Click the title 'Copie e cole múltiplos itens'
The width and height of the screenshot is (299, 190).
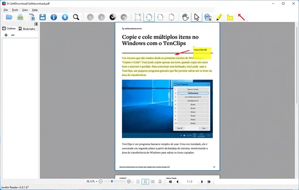(x=160, y=40)
